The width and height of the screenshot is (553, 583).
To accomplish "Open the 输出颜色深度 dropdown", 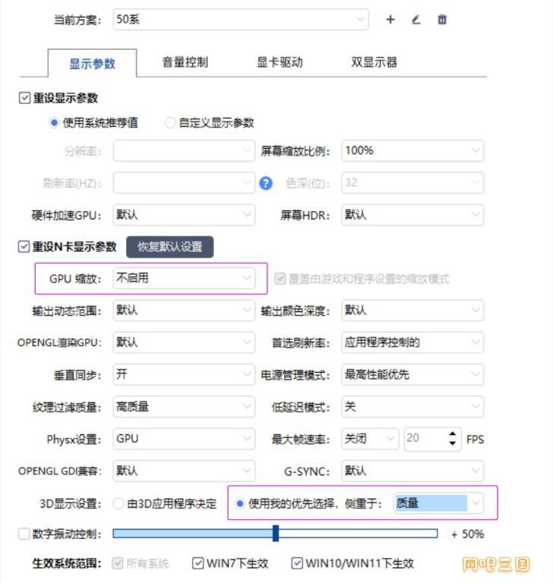I will (412, 310).
